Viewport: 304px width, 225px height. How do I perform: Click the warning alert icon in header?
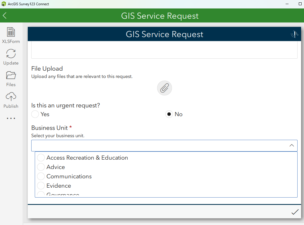click(294, 34)
